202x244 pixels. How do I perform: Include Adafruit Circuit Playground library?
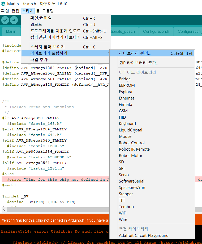coord(152,235)
